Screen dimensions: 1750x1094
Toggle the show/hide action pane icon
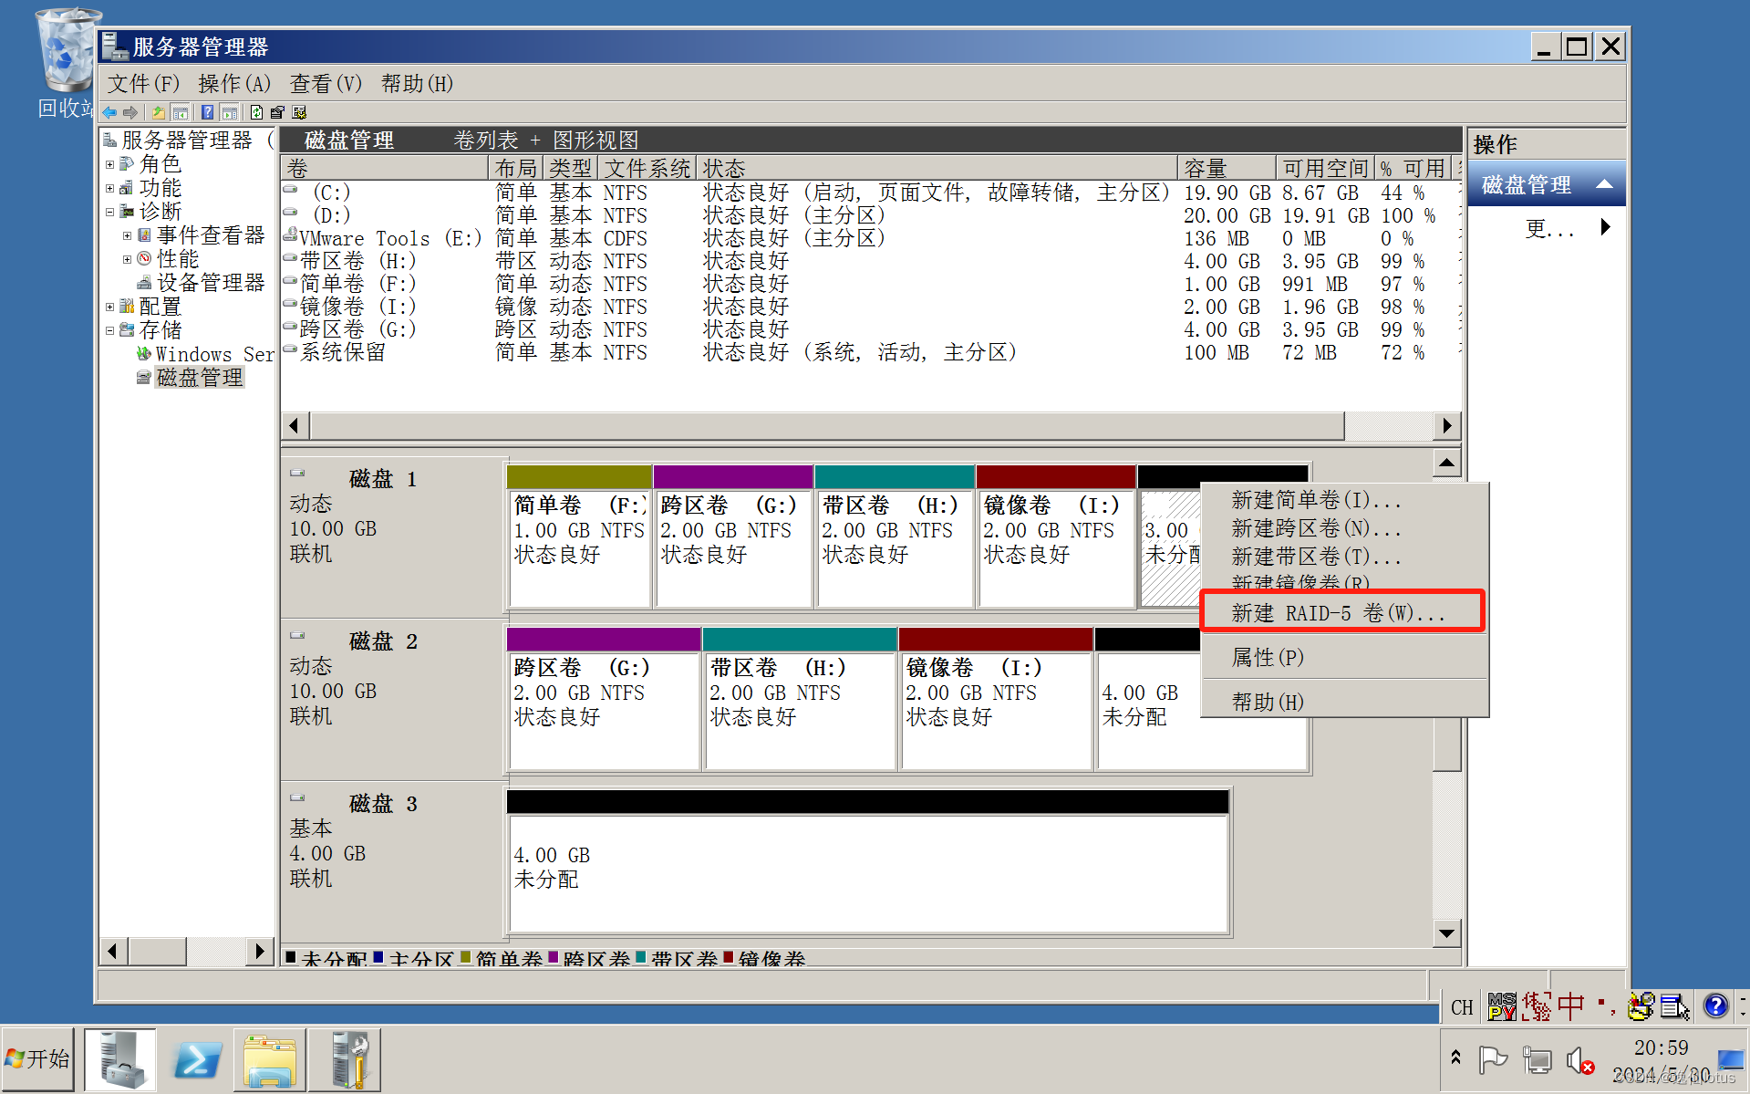pyautogui.click(x=230, y=112)
